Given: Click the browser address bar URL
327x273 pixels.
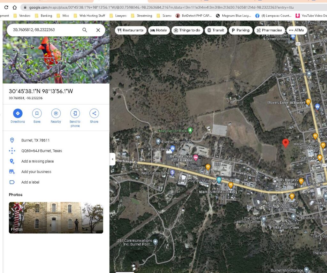Looking at the screenshot, I should click(161, 8).
